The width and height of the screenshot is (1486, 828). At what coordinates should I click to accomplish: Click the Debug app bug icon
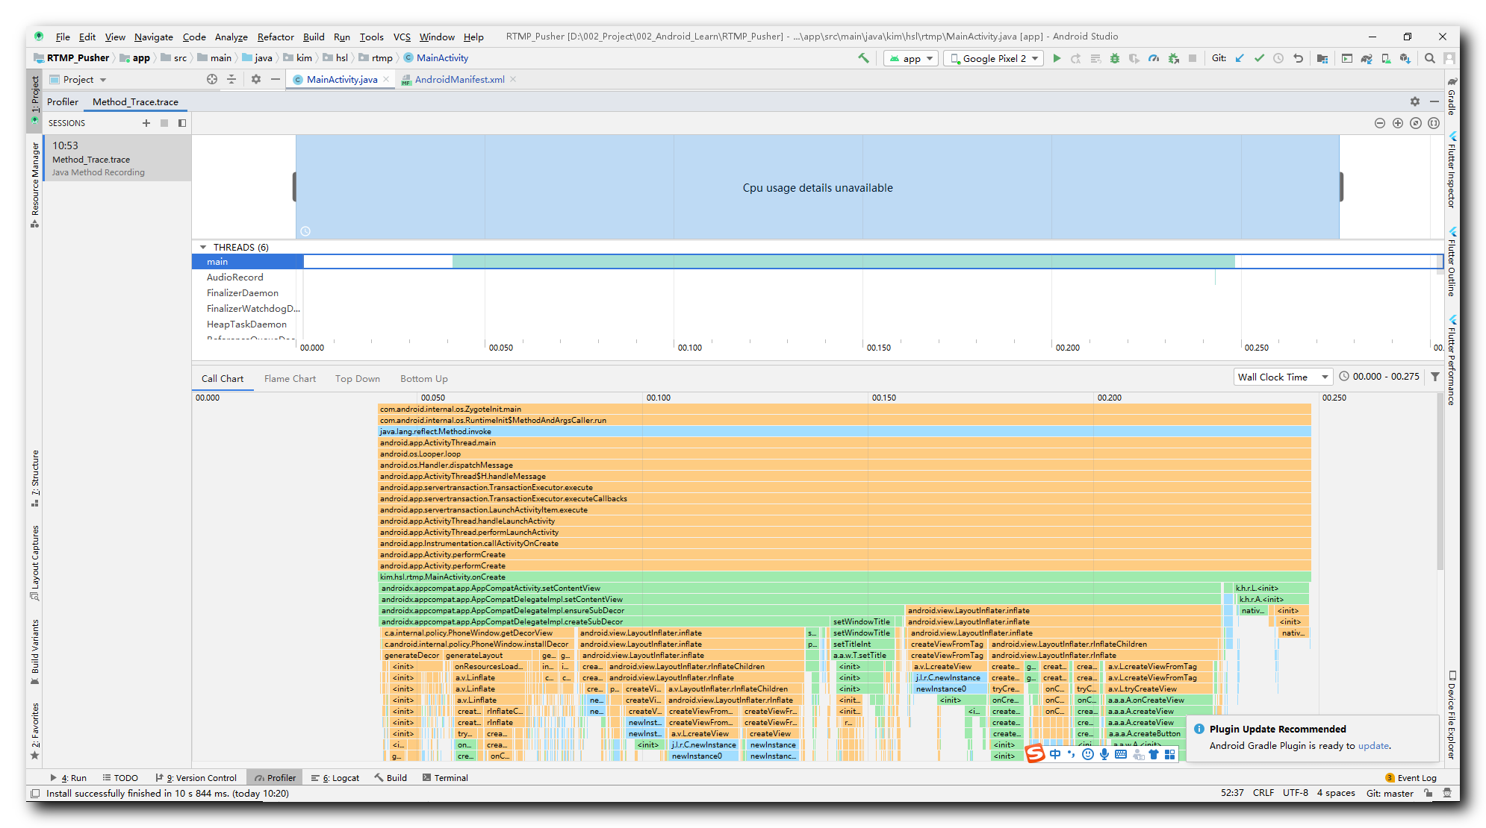click(x=1115, y=58)
